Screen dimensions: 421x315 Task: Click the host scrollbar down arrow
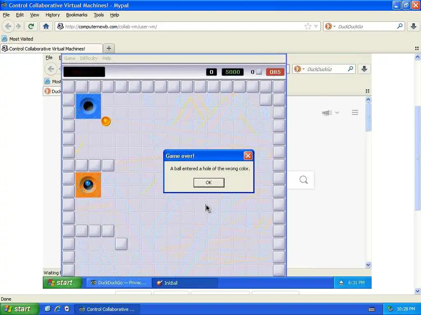pos(417,291)
